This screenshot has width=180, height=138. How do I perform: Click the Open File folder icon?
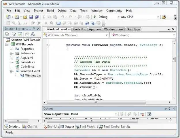coord(25,17)
